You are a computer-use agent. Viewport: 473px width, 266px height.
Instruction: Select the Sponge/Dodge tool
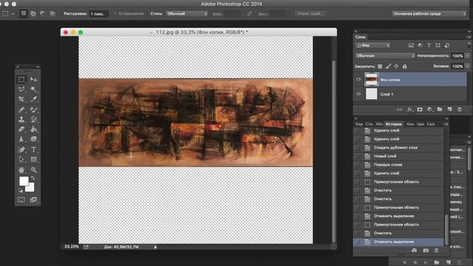[34, 139]
